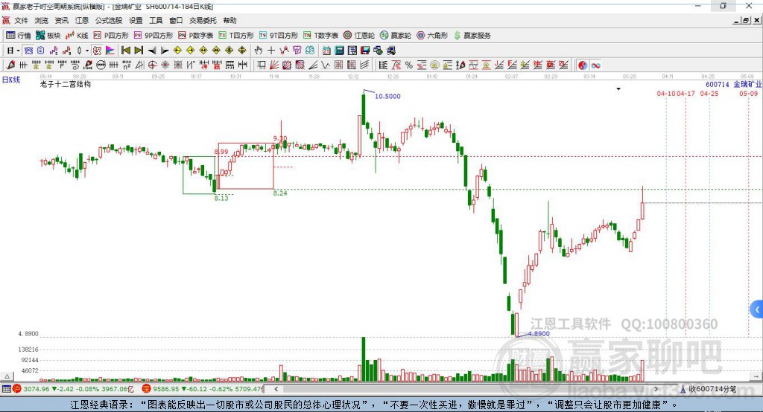Open the 六角形 hexagon tool

click(x=432, y=36)
